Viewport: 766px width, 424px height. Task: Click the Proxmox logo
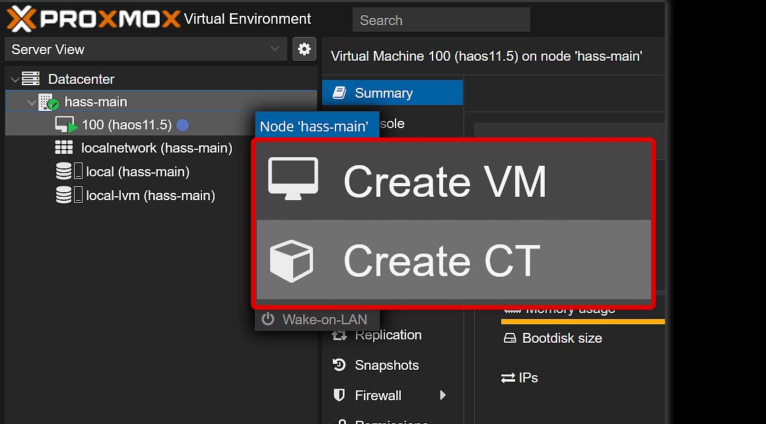click(93, 19)
